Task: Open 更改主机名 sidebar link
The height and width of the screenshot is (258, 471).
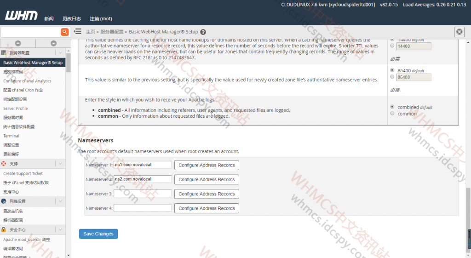Action: tap(13, 211)
